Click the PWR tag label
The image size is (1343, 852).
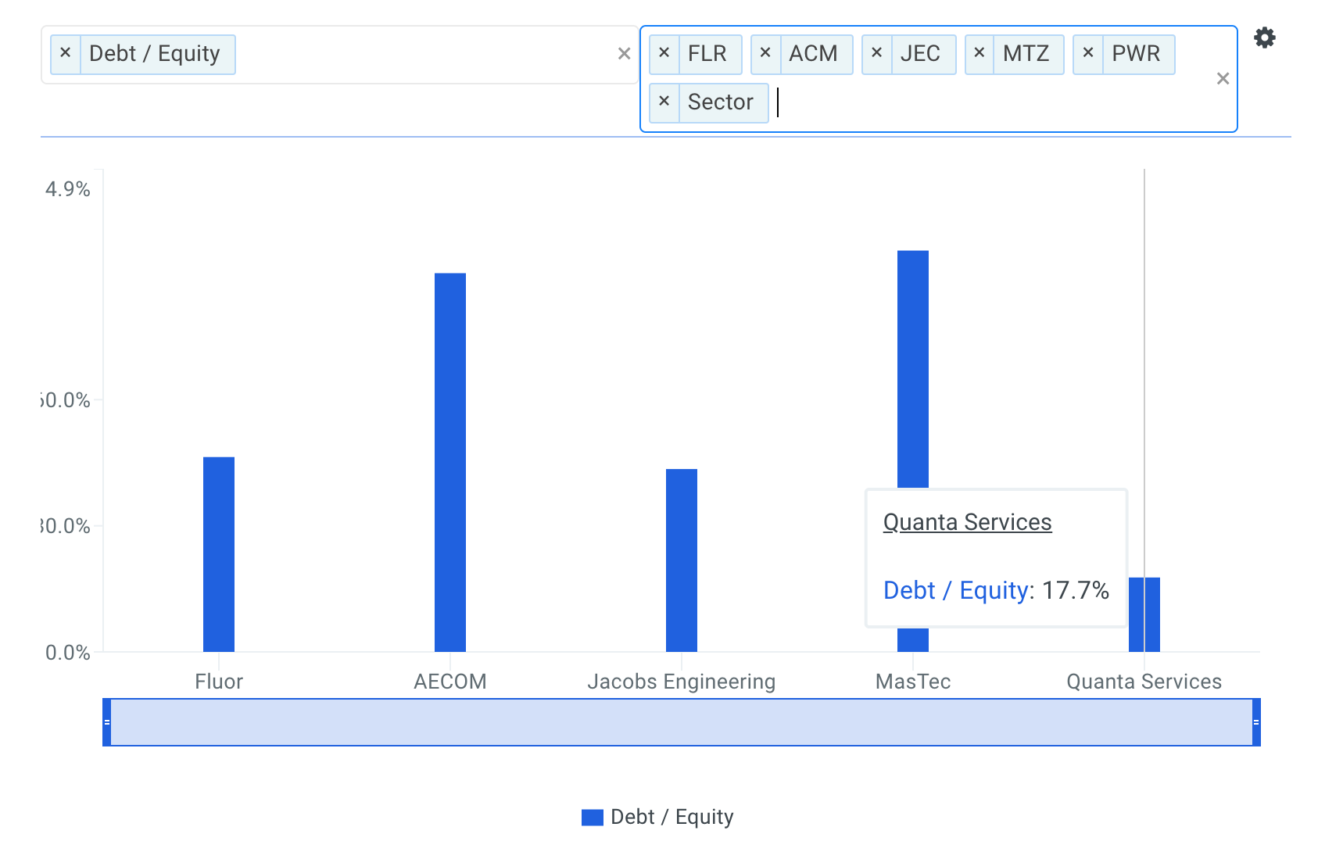click(x=1137, y=54)
